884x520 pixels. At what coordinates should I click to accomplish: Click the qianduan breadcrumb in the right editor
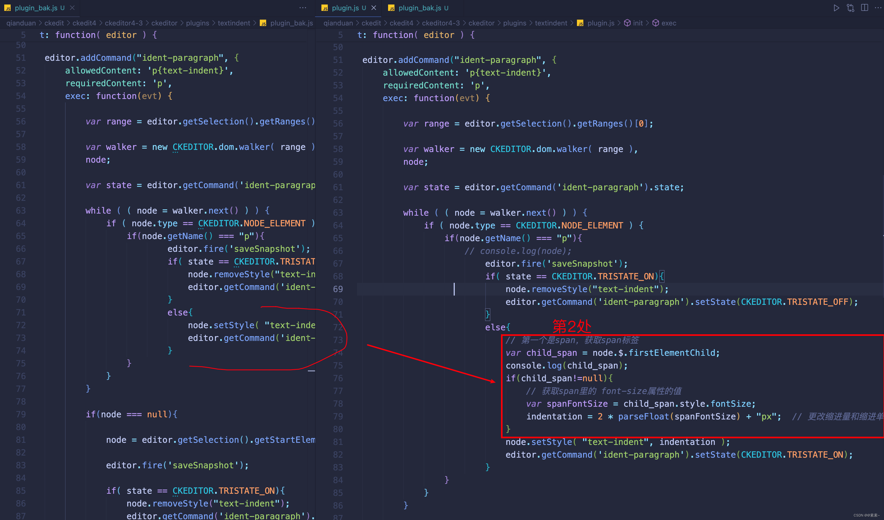tap(338, 23)
